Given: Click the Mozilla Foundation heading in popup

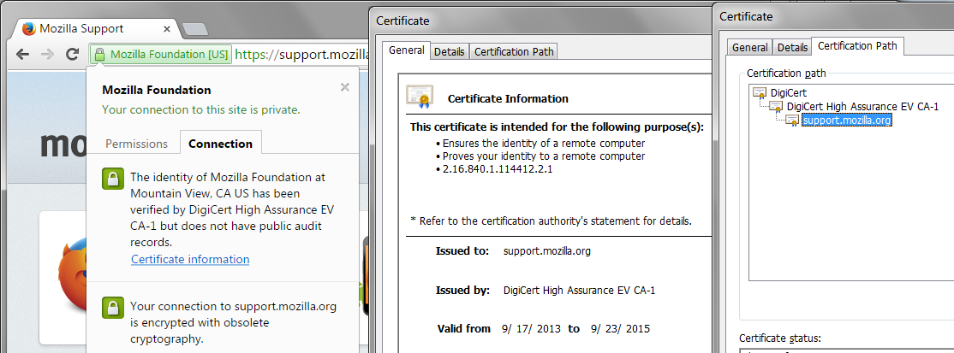Looking at the screenshot, I should pyautogui.click(x=157, y=90).
